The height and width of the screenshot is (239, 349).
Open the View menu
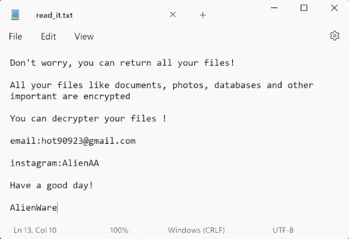tap(84, 37)
